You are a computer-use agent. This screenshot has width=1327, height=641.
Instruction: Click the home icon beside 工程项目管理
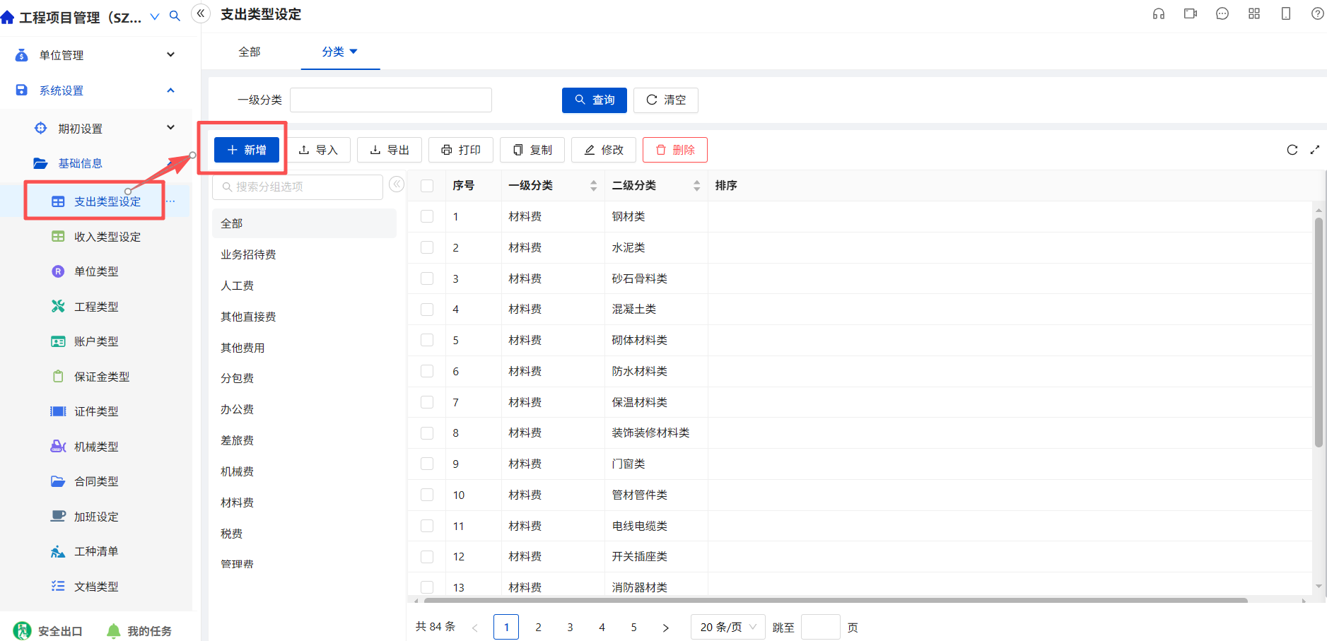[8, 17]
